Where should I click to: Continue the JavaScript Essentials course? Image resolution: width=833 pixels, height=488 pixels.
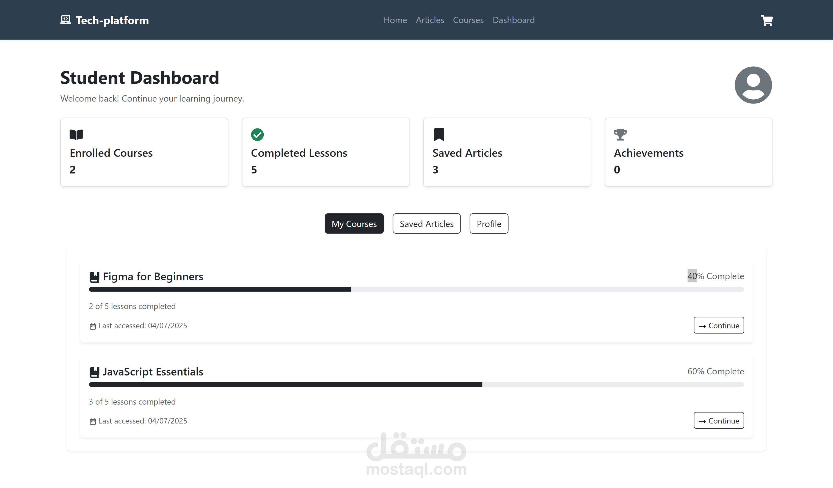point(719,420)
